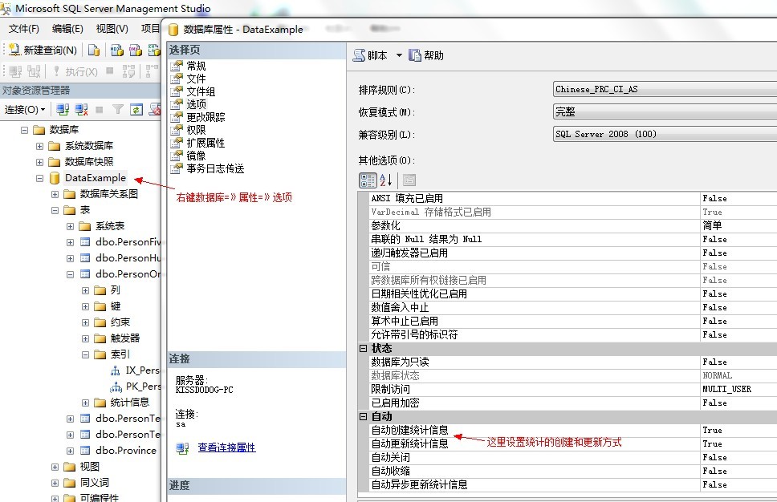Open the 权限 (Permissions) page

pyautogui.click(x=196, y=130)
